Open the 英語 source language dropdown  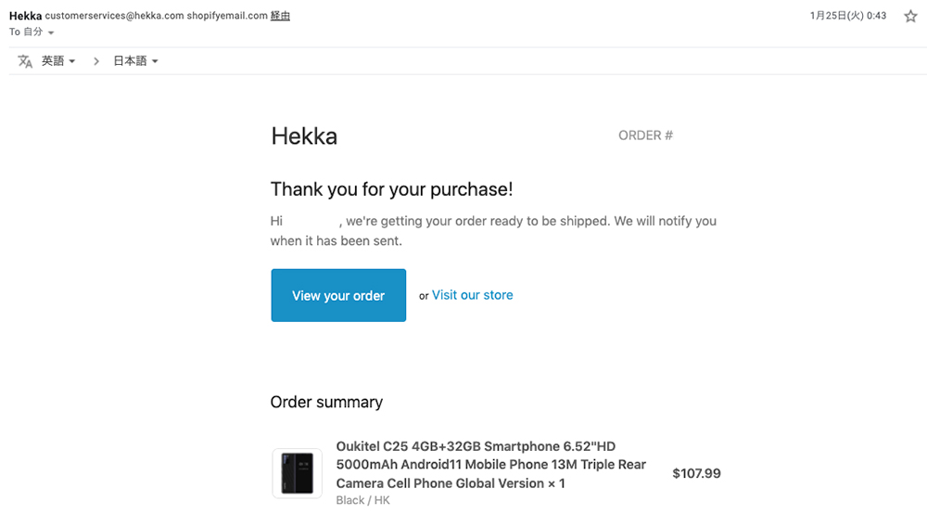pos(57,61)
